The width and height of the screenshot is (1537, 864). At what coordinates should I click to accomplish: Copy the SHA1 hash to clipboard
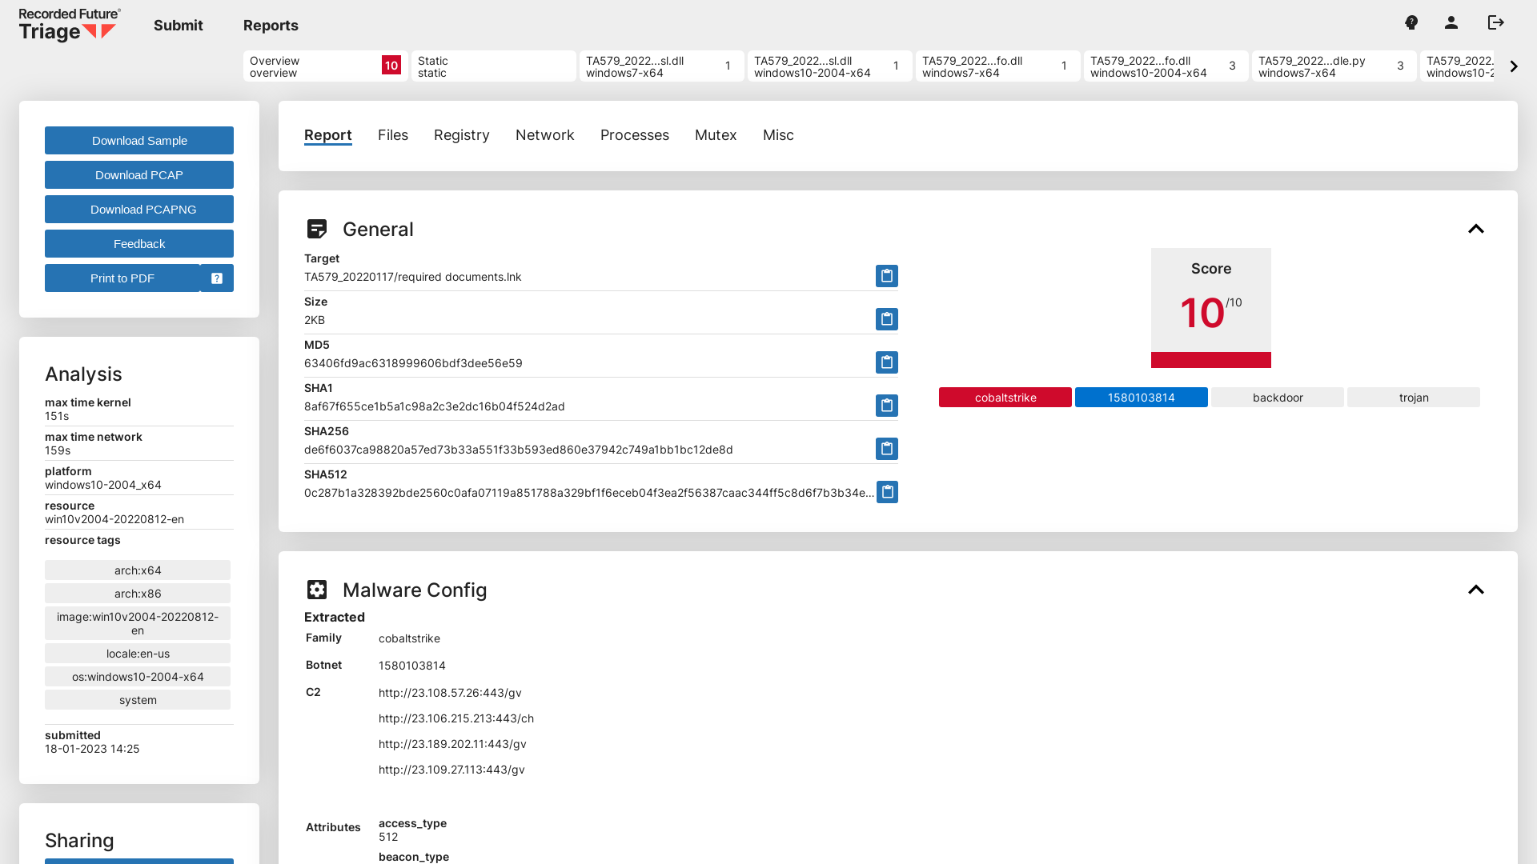(x=886, y=406)
